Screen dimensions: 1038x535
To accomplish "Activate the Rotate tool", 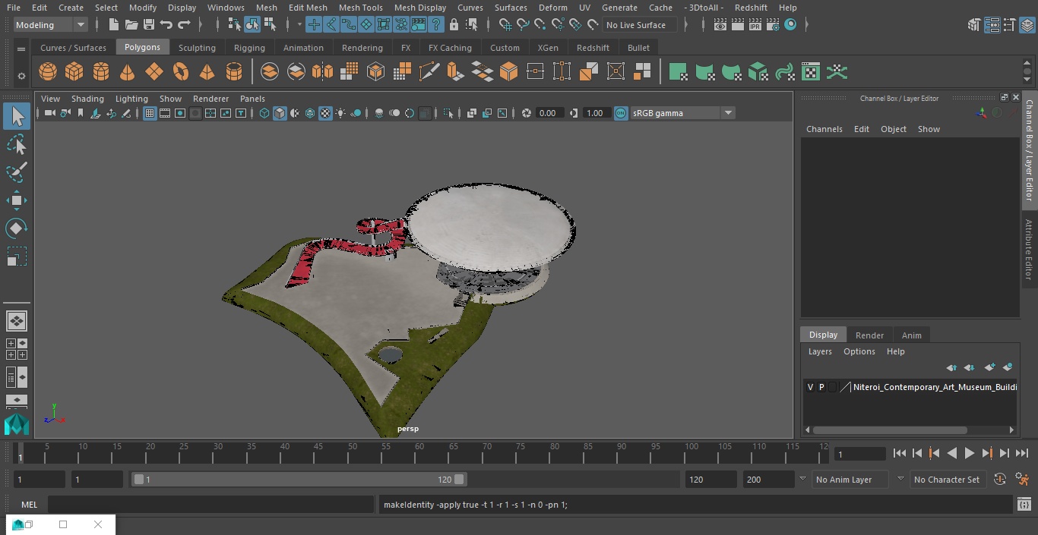I will pyautogui.click(x=17, y=228).
